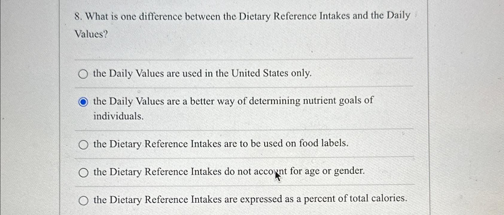Click the question title for question 8
The image size is (504, 215).
(x=243, y=17)
